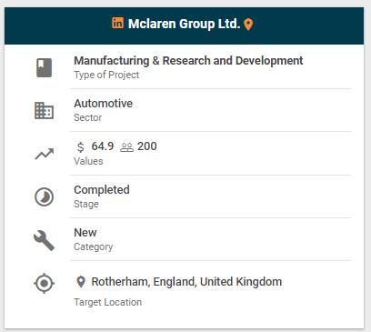Click the pie clock icon for Stage
The height and width of the screenshot is (332, 371).
(45, 197)
